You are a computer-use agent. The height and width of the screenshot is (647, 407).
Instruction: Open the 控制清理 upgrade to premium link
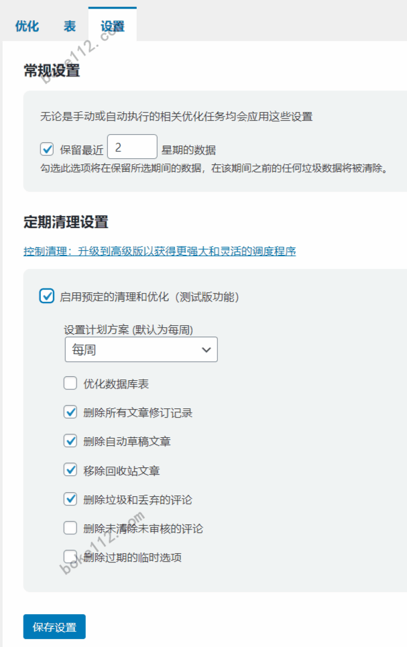click(x=160, y=251)
